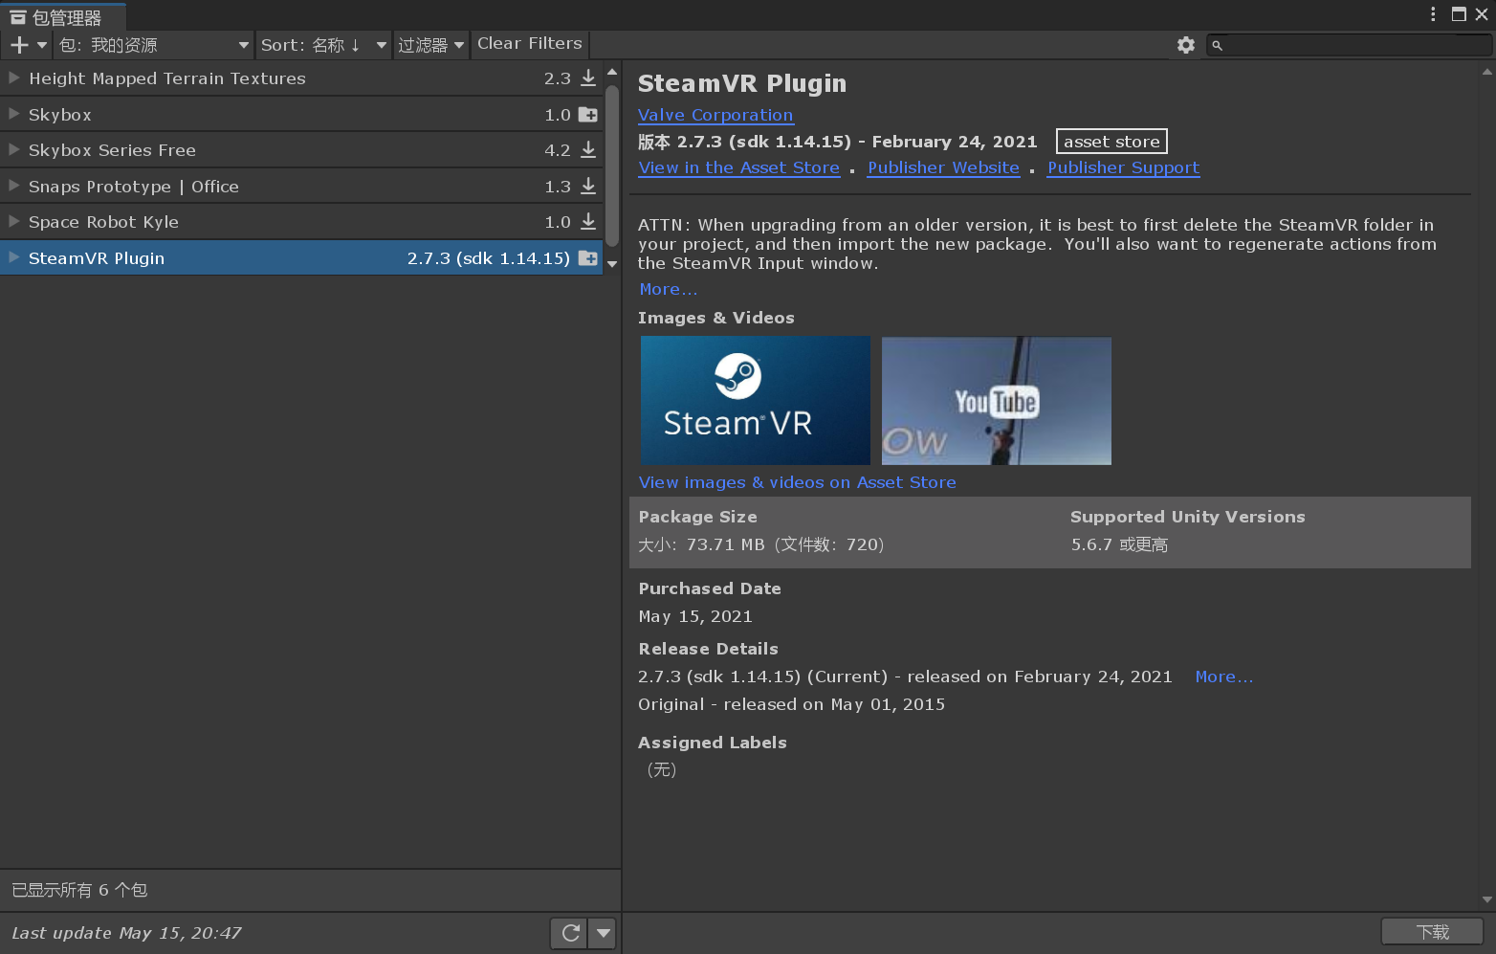The image size is (1496, 954).
Task: Download the Skybox Series Free package
Action: click(589, 150)
